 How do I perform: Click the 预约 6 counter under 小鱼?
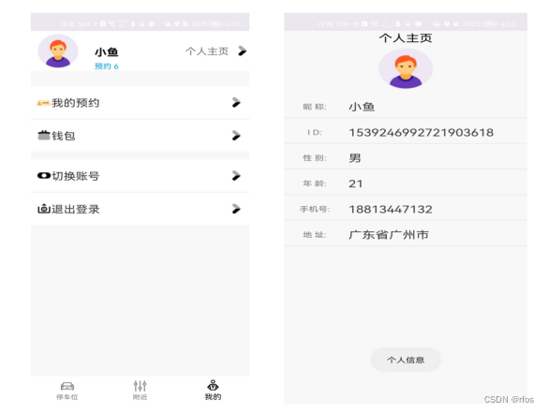(107, 66)
